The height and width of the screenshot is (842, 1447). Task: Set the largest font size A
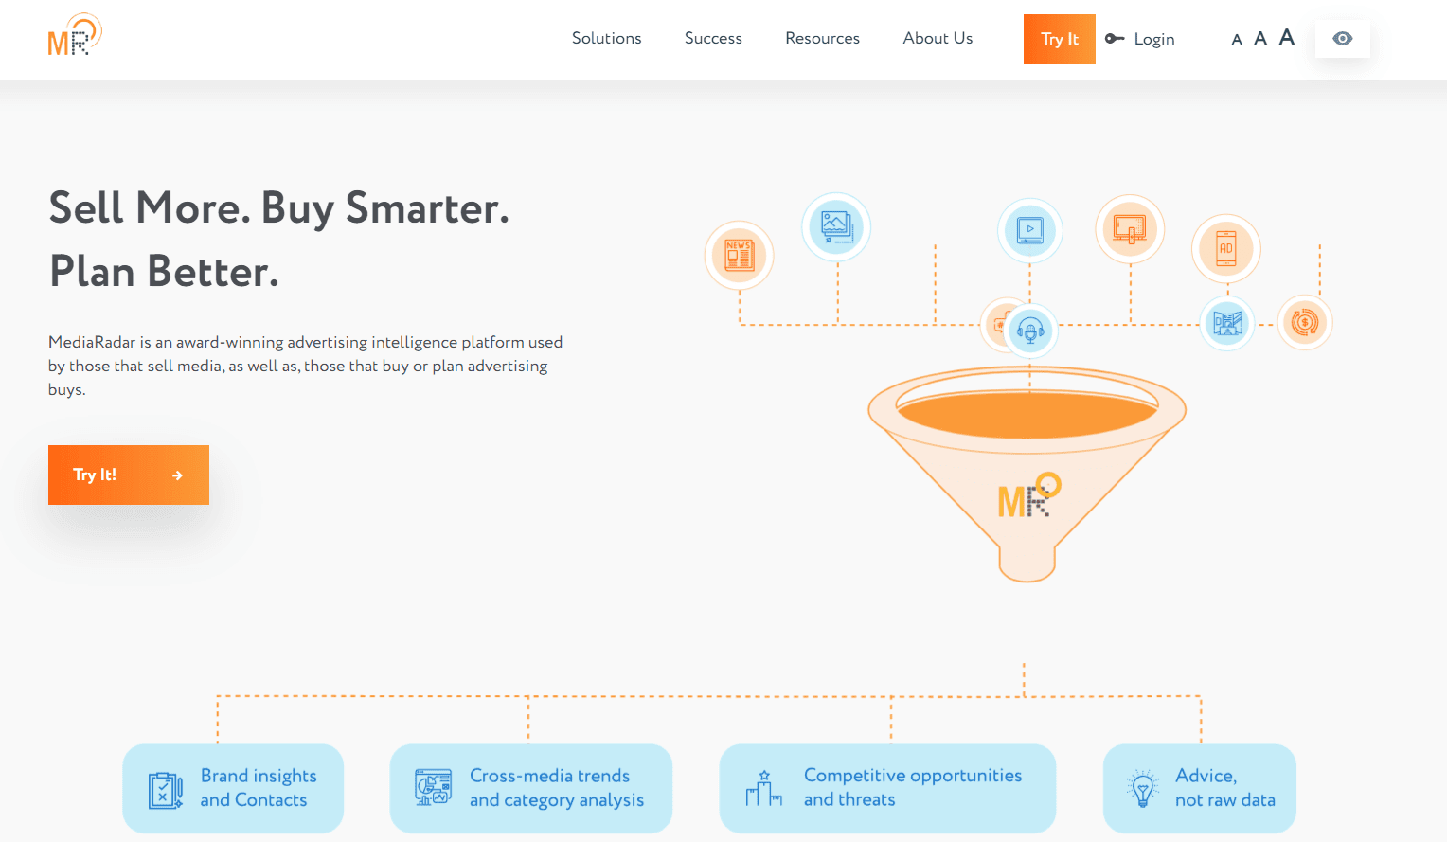point(1286,38)
